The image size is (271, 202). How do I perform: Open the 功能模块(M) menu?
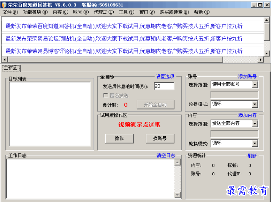pyautogui.click(x=35, y=12)
